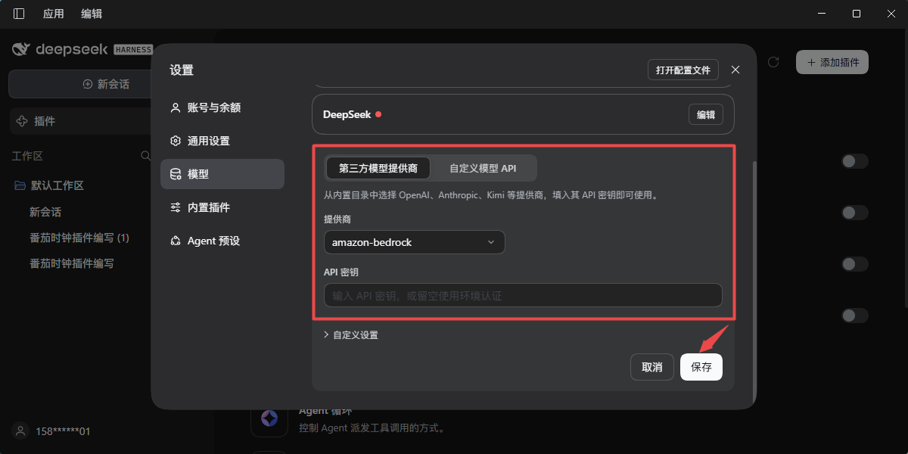Image resolution: width=908 pixels, height=454 pixels.
Task: Switch to the 第三方模型提供商 tab
Action: coord(378,168)
